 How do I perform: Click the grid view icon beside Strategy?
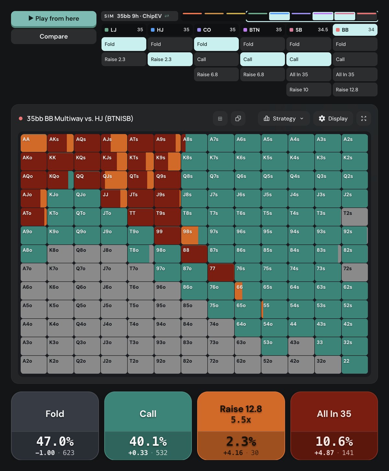(220, 119)
